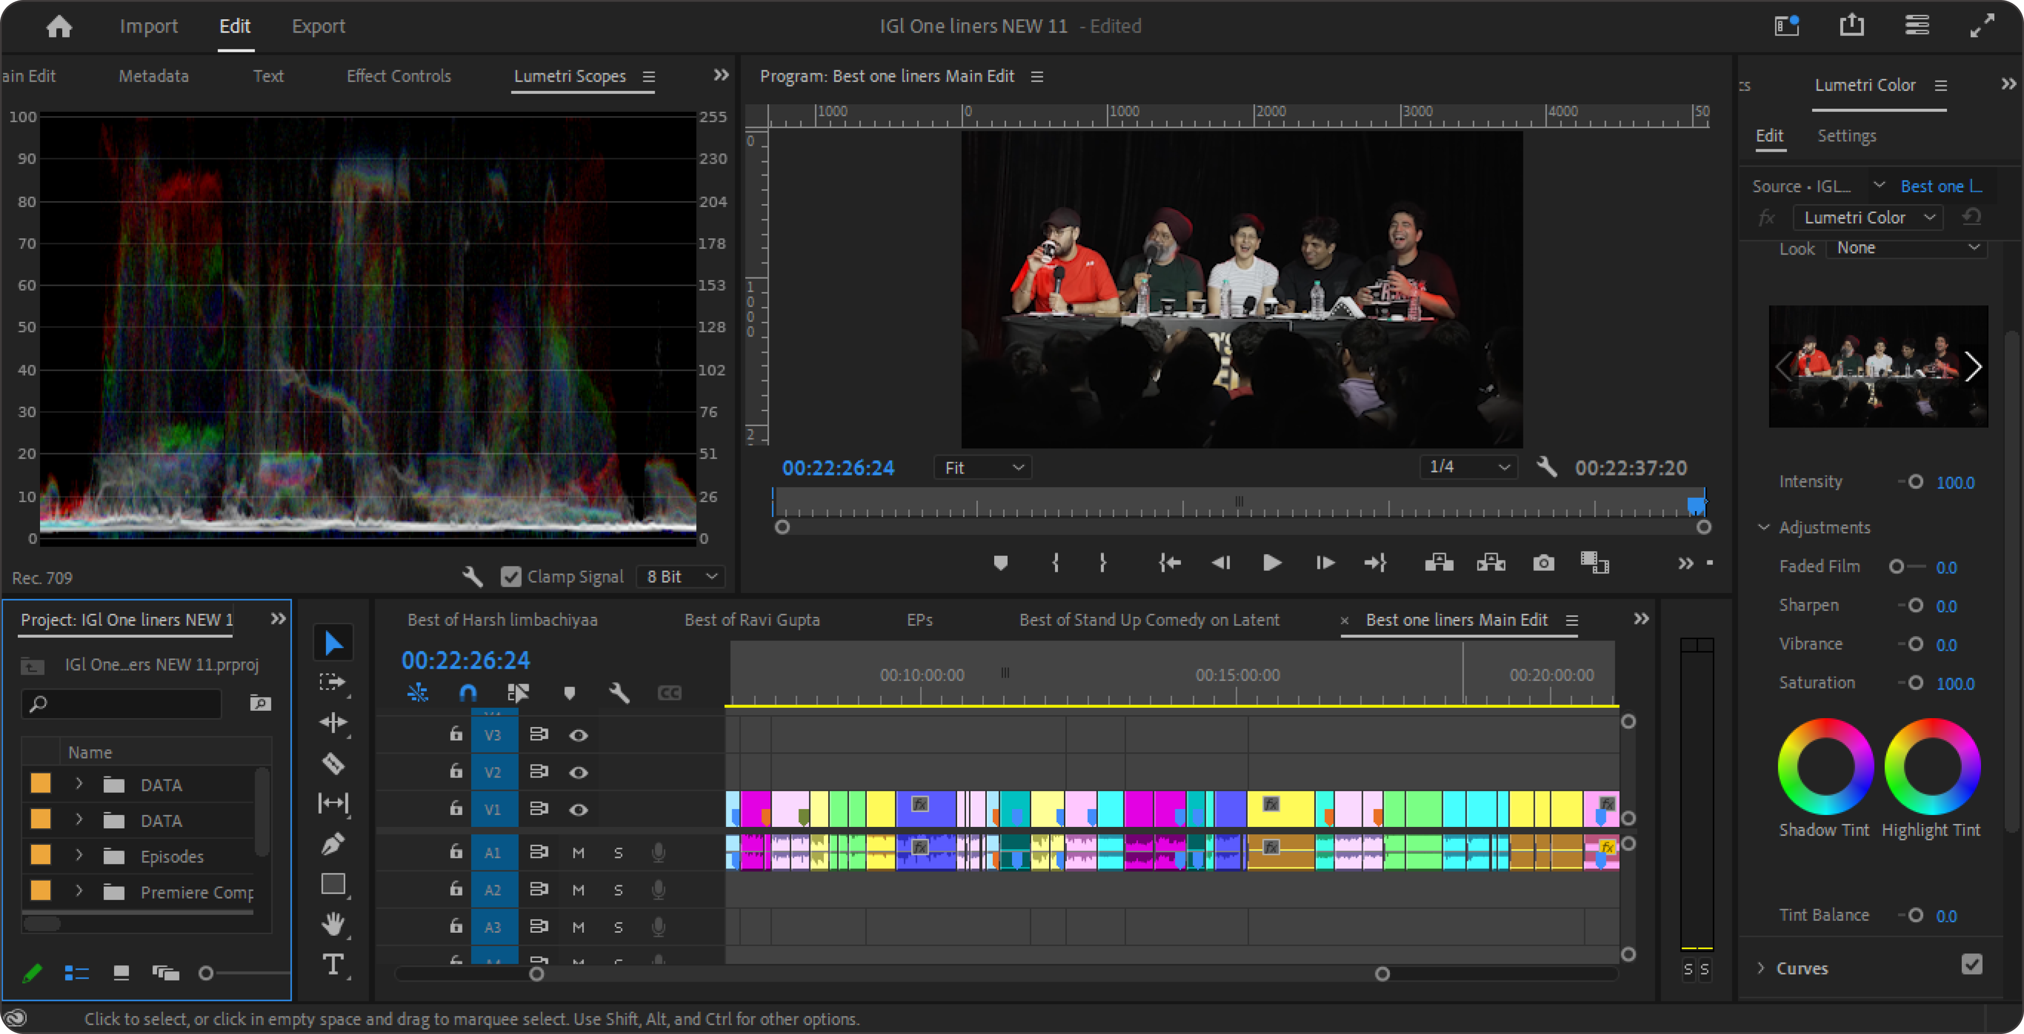Image resolution: width=2024 pixels, height=1034 pixels.
Task: Uncheck the Clamp Signal checkbox
Action: (511, 577)
